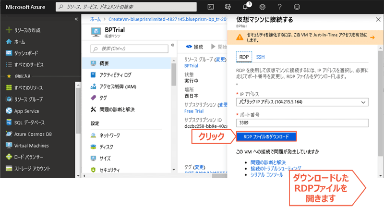
Task: Open the 問題の診断と解決 link in connect panel
Action: [268, 162]
